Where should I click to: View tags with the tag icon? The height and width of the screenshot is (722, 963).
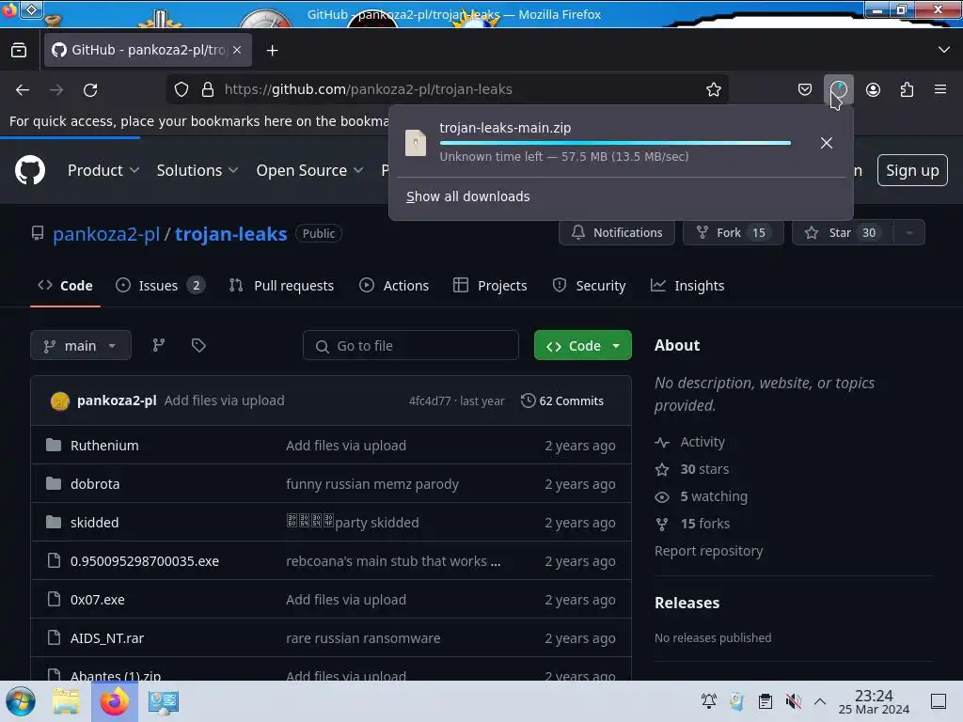[198, 345]
